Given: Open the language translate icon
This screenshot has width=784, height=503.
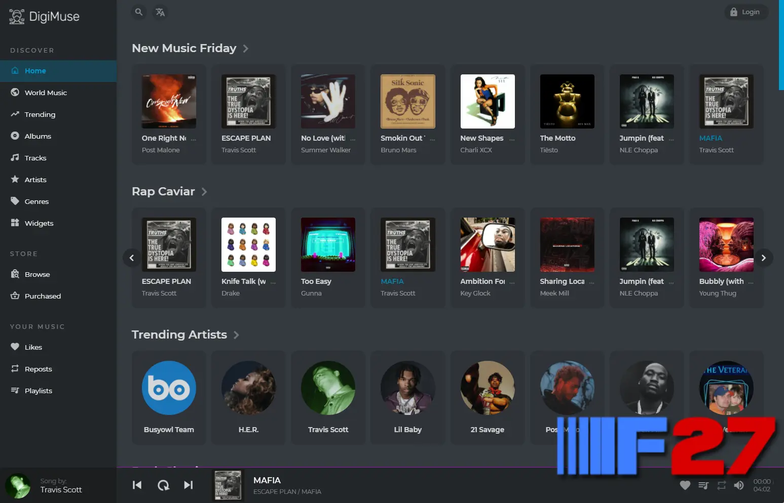Looking at the screenshot, I should 160,12.
